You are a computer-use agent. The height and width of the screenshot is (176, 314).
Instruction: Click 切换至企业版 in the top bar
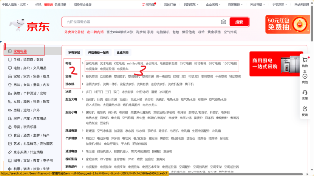point(82,5)
